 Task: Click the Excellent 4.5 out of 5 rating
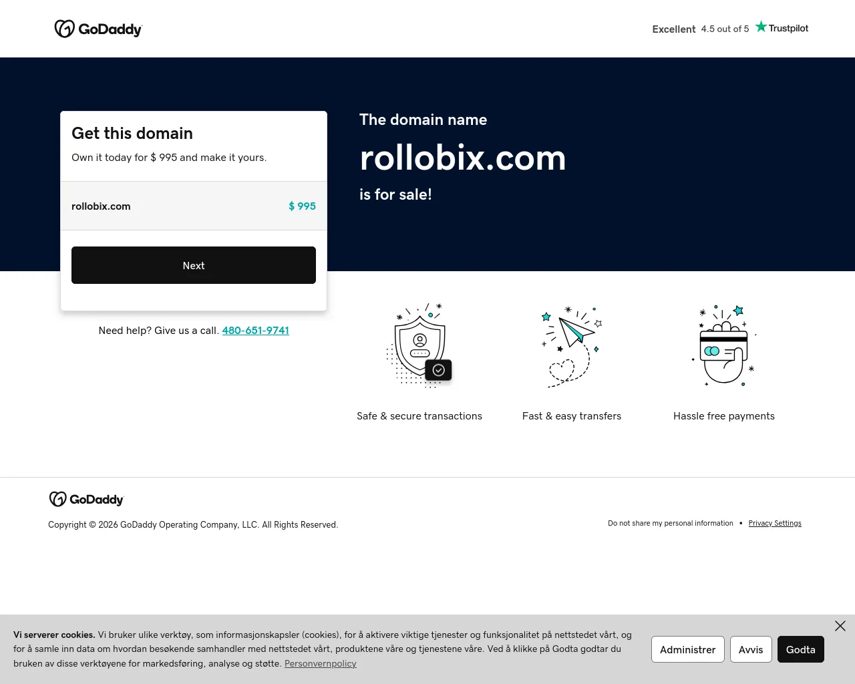701,29
